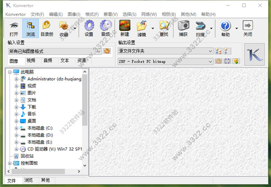Viewport: 271px width, 187px height.
Task: Expand the 图片 folder node
Action: (x=16, y=93)
